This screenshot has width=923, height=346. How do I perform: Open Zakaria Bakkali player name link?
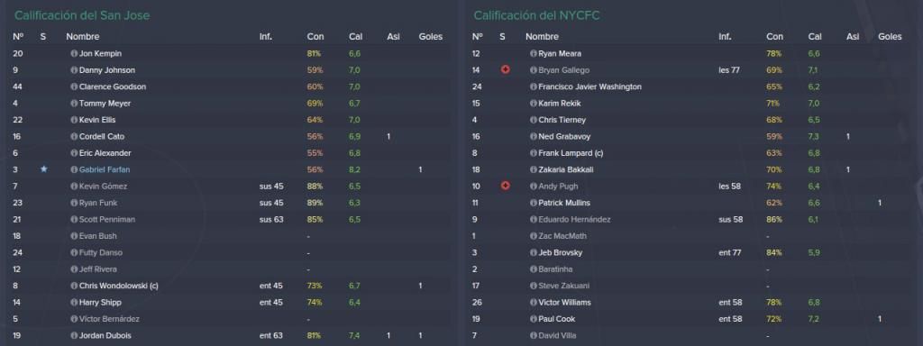pos(564,169)
